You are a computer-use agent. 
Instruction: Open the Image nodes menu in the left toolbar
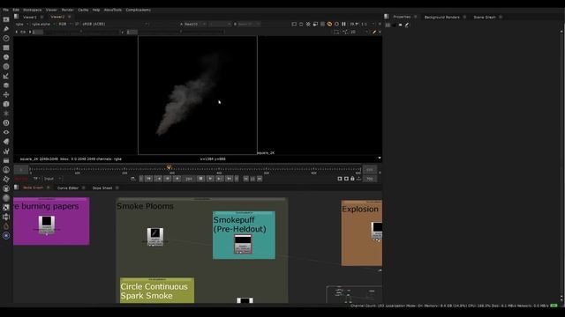tap(6, 19)
